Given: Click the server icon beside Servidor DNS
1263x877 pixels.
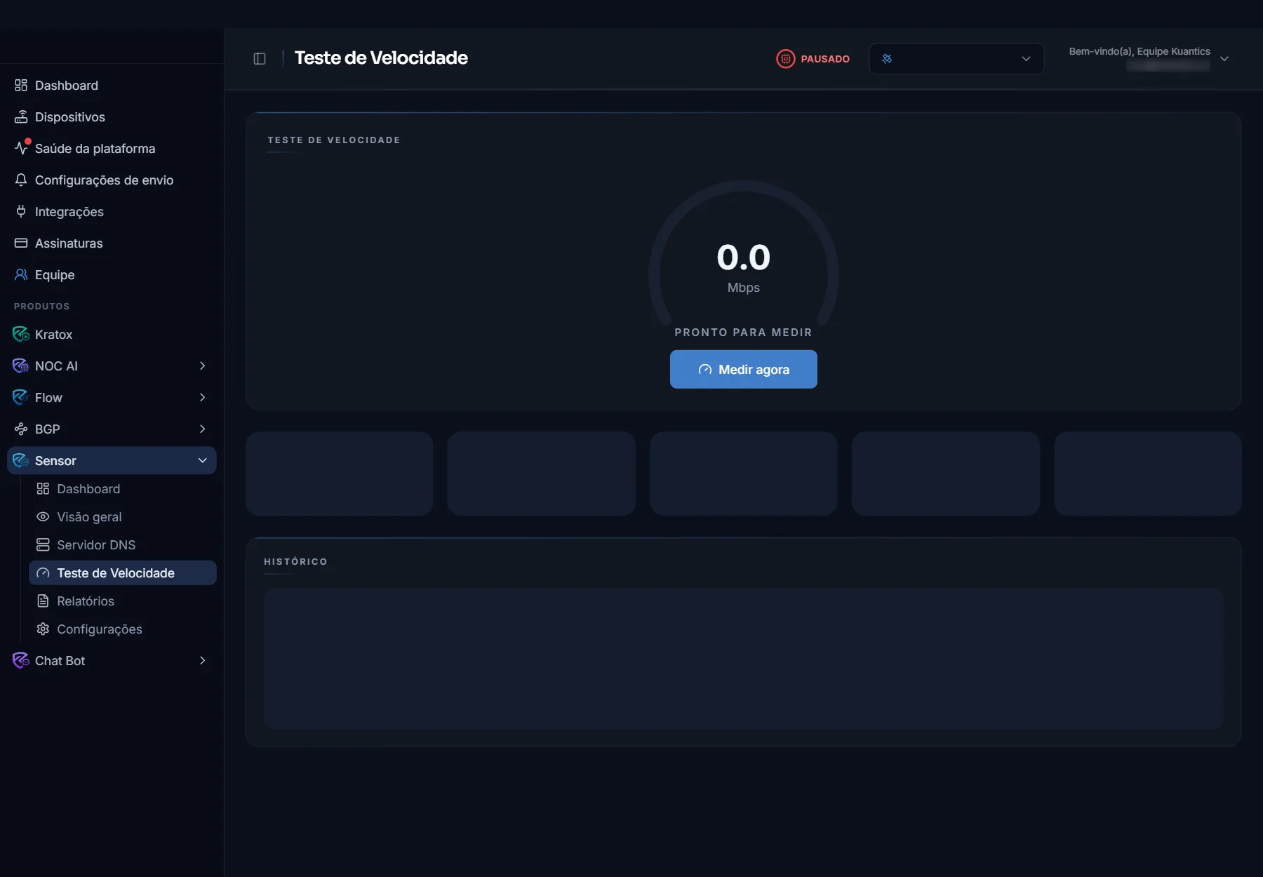Looking at the screenshot, I should click(43, 544).
